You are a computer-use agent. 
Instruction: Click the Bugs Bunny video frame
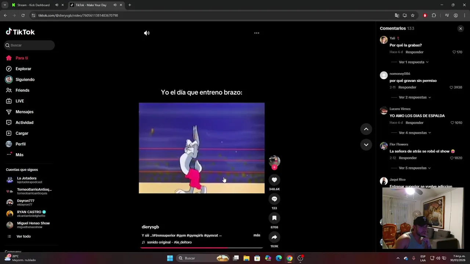tap(202, 148)
